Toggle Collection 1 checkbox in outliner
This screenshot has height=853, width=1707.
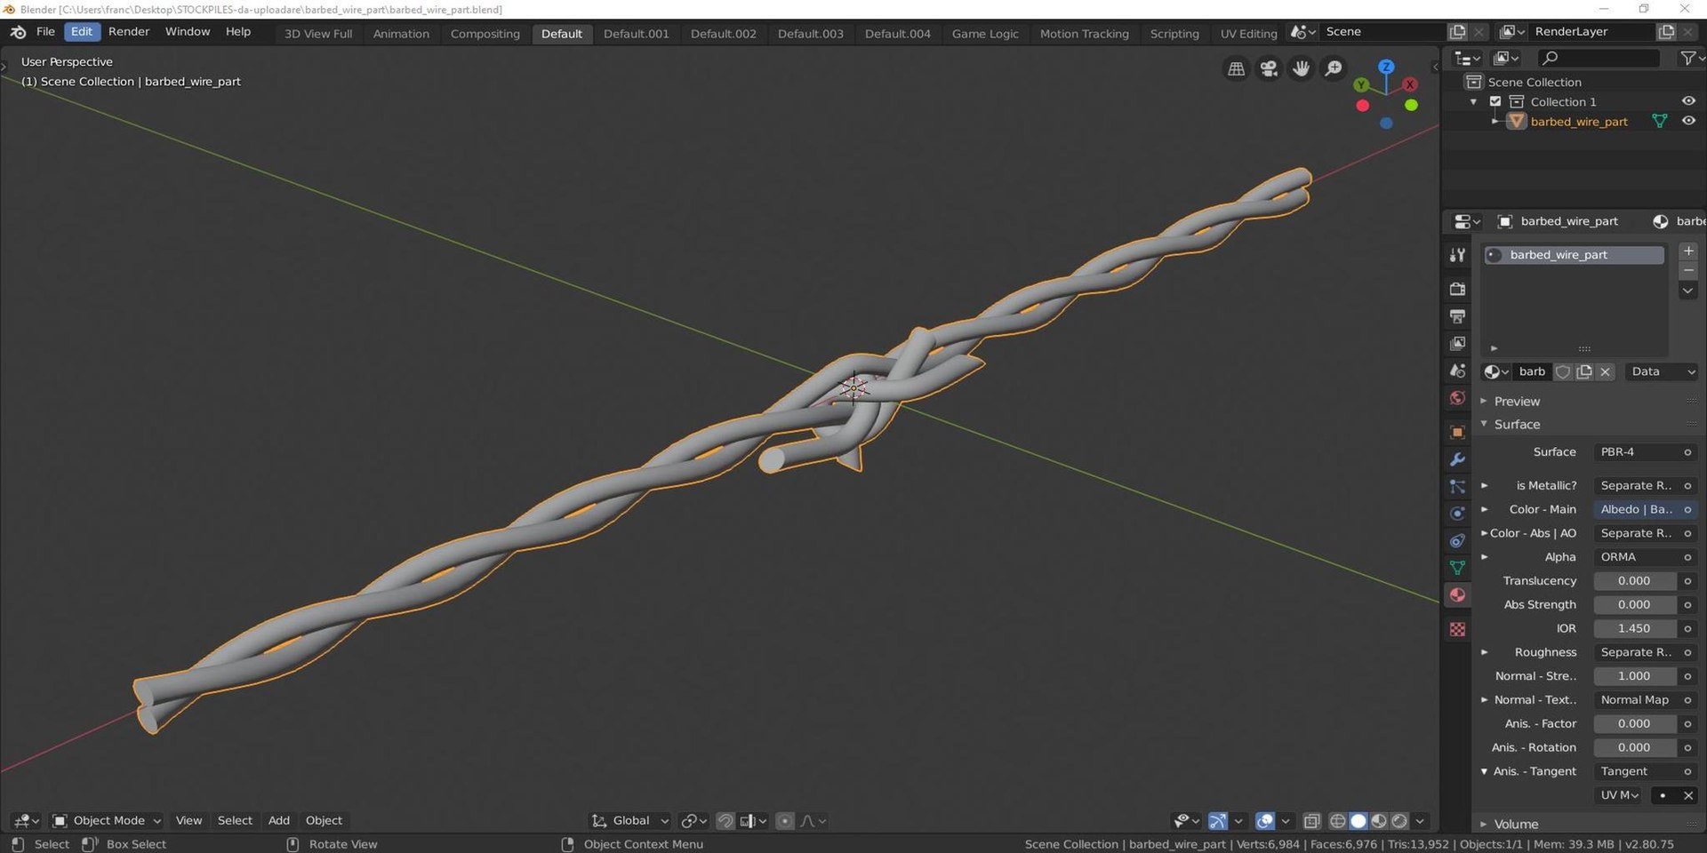pos(1495,101)
